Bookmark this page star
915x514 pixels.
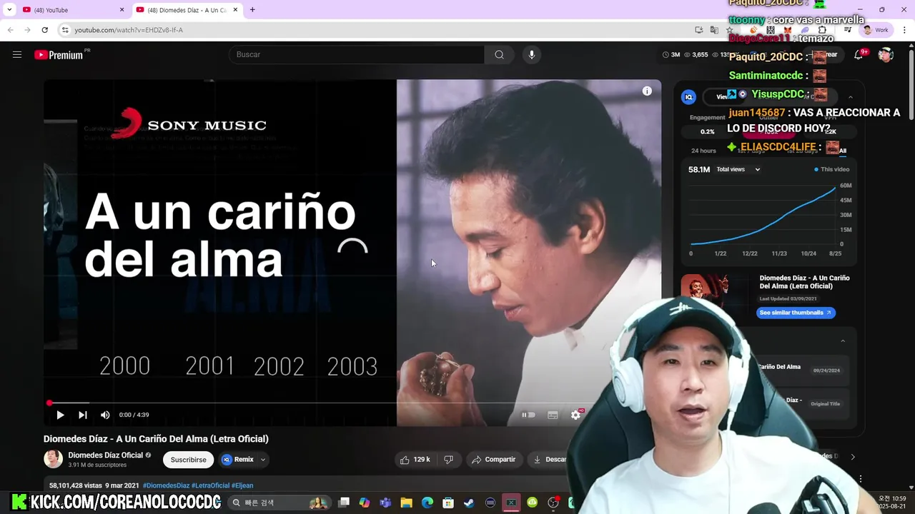click(x=729, y=30)
